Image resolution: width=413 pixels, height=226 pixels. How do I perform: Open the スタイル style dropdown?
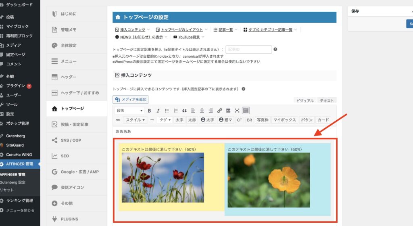tap(135, 120)
